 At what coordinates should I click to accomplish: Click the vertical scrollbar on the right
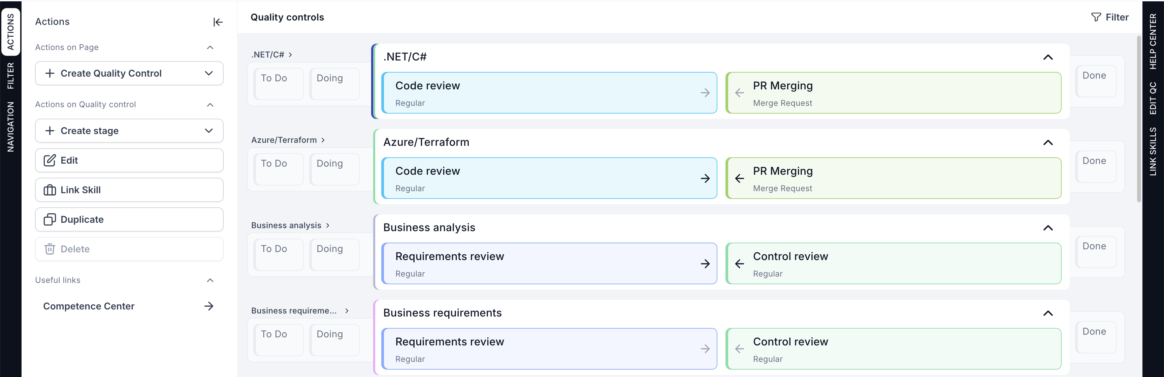point(1139,120)
